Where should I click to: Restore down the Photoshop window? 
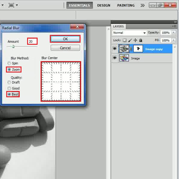click(x=160, y=5)
